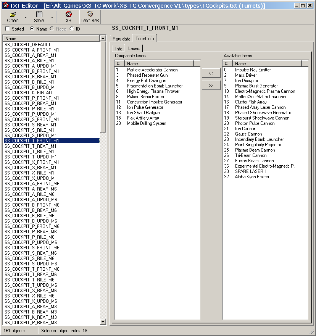
Task: Expand the Save button dropdown arrow
Action: 52,18
